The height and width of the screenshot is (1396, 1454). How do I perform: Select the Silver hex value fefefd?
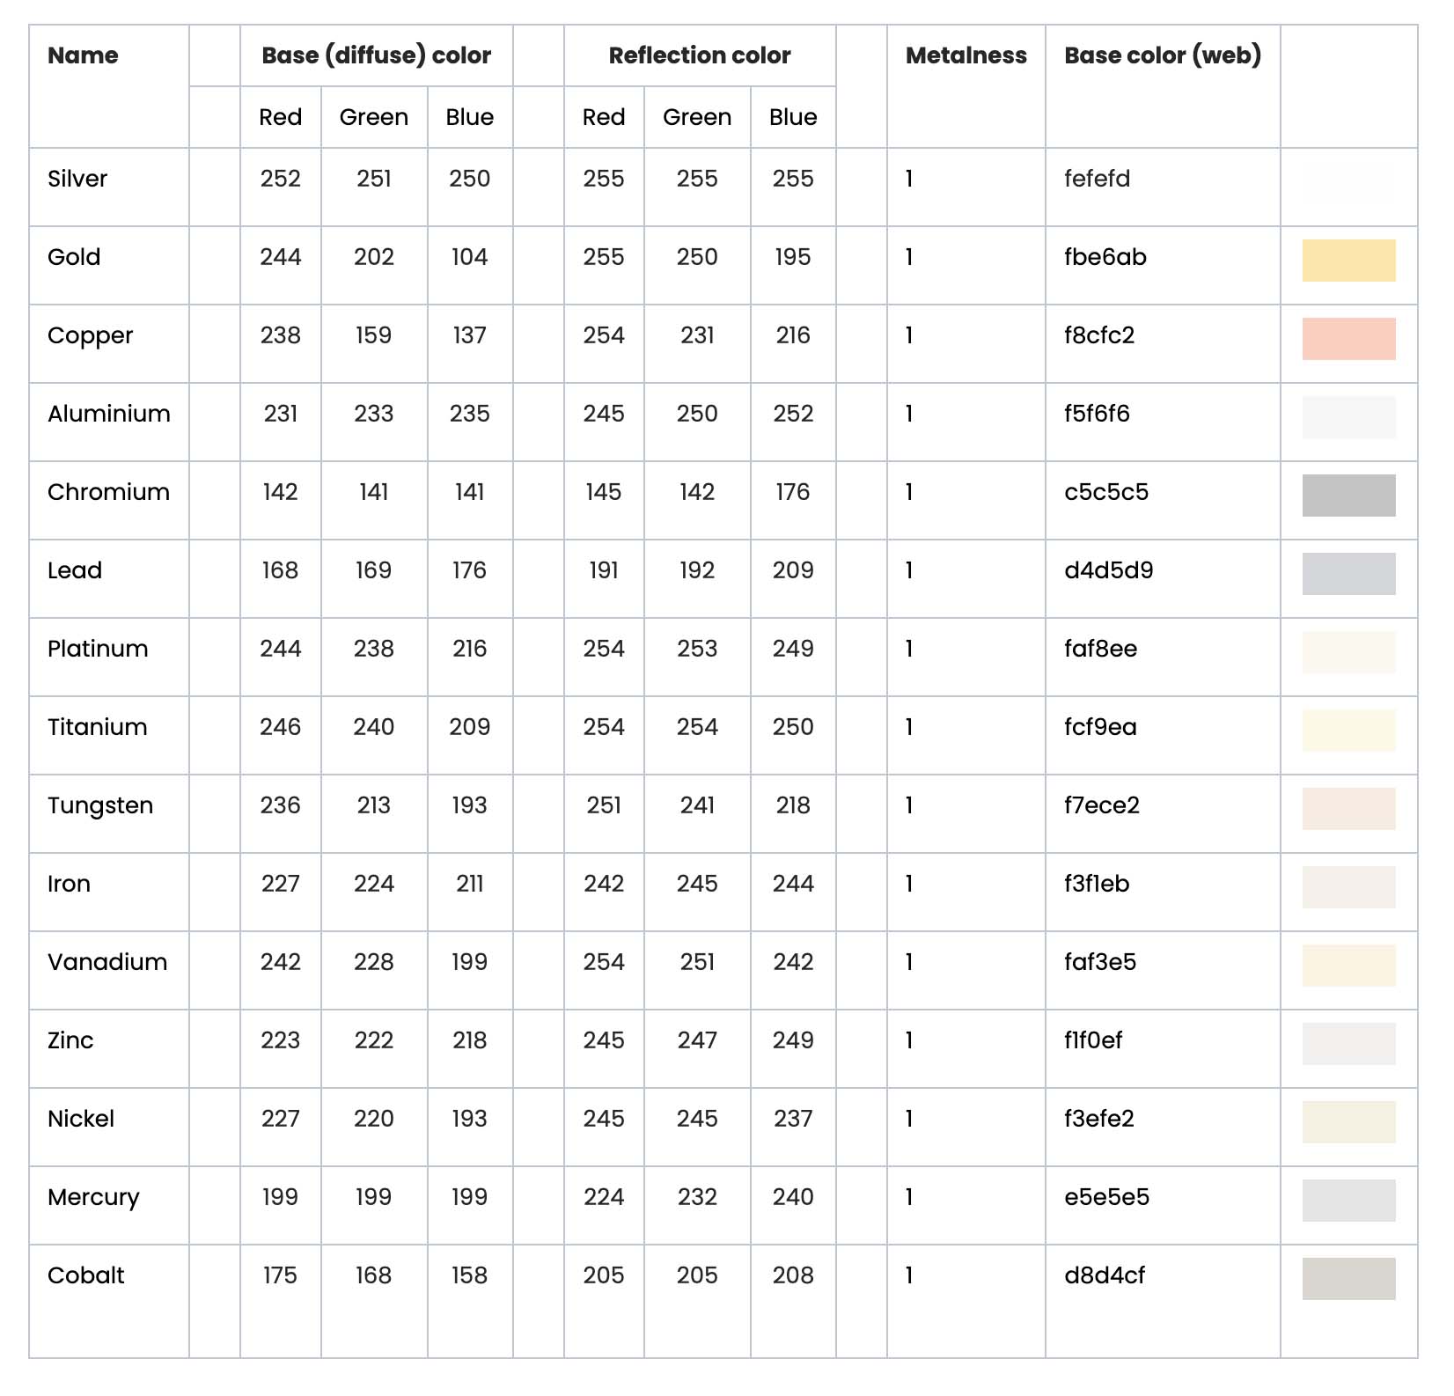tap(1097, 179)
